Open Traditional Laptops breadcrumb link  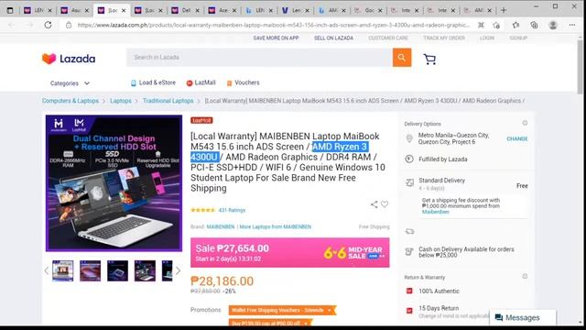[168, 101]
